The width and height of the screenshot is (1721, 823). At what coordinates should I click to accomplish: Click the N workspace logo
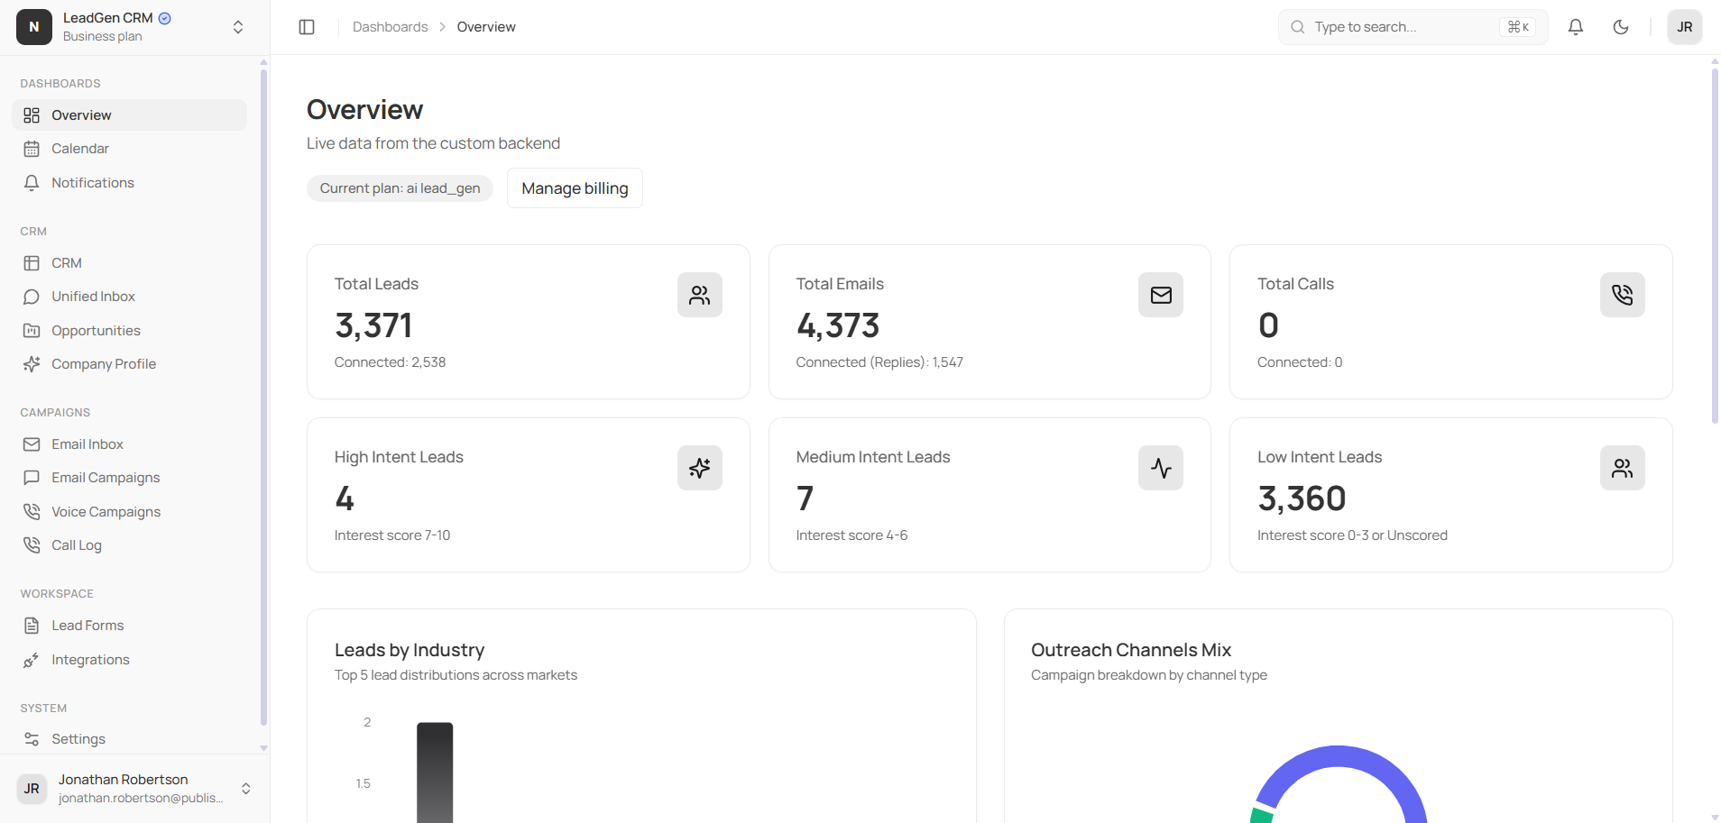point(34,27)
